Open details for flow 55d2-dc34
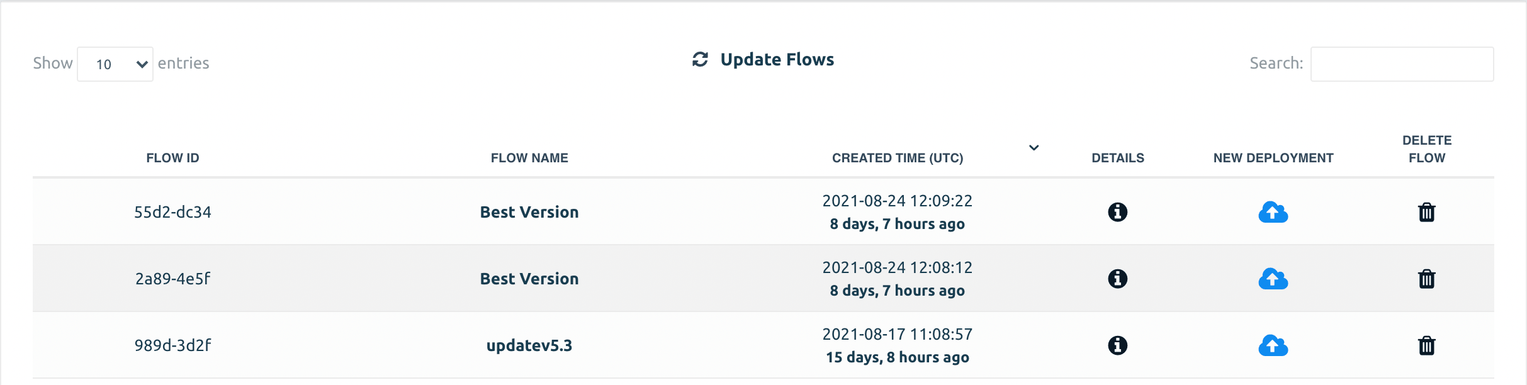Image resolution: width=1527 pixels, height=385 pixels. click(x=1117, y=212)
